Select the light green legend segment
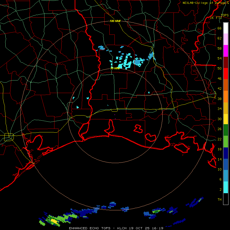Screen dimensions: 230x230 tap(226, 142)
